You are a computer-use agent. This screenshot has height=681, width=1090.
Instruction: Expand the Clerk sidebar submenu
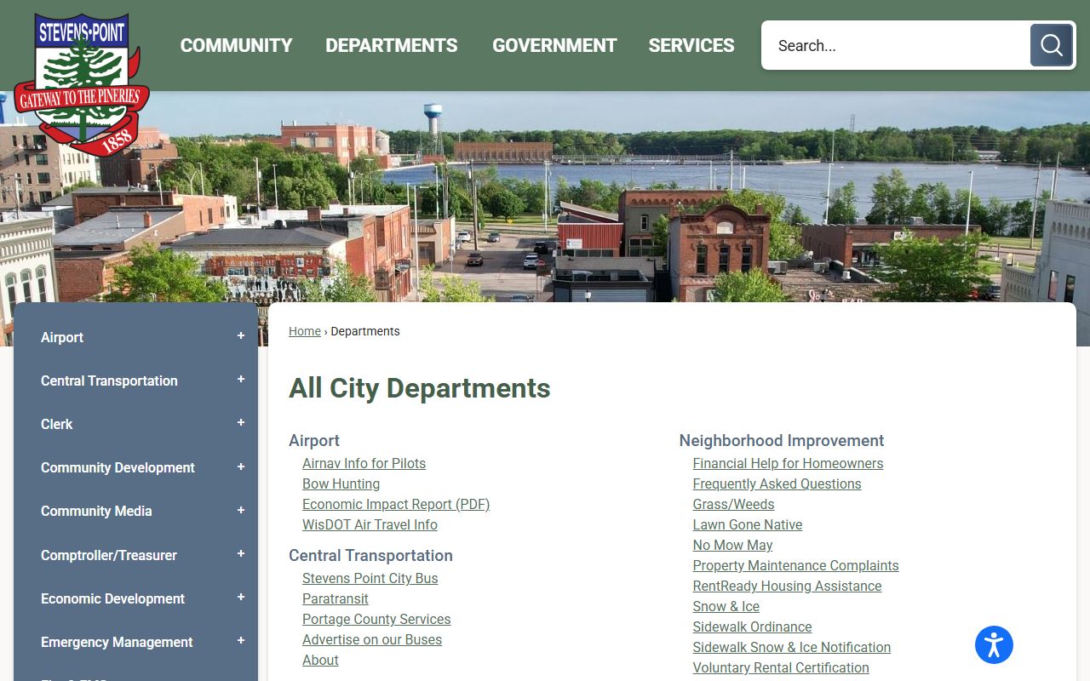(241, 423)
